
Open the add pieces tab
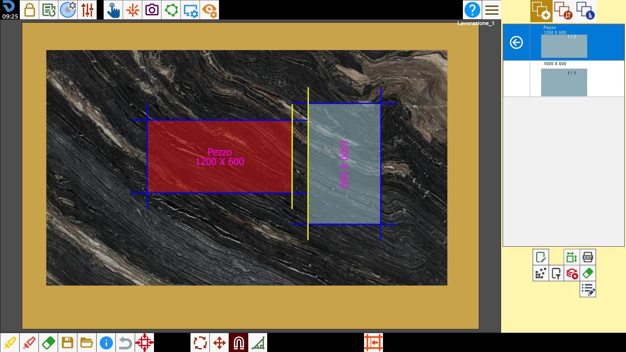point(541,11)
